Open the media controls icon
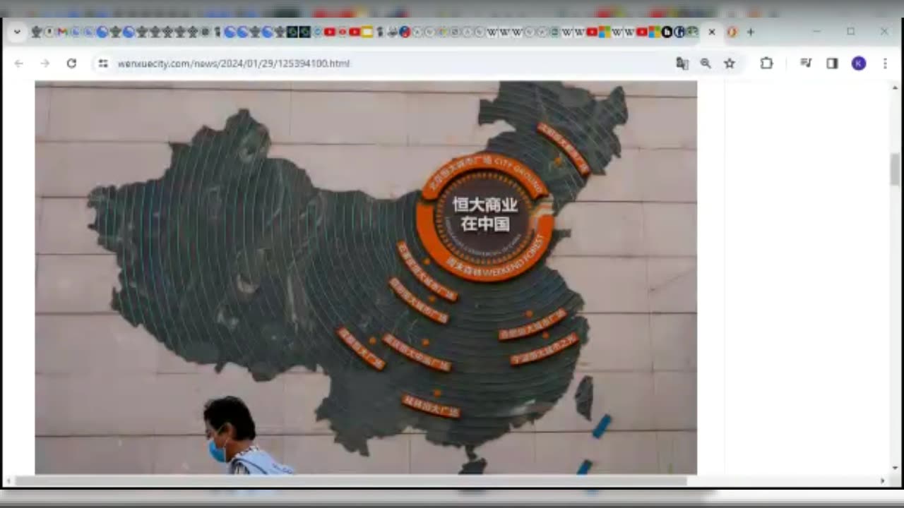Viewport: 904px width, 508px height. (806, 64)
